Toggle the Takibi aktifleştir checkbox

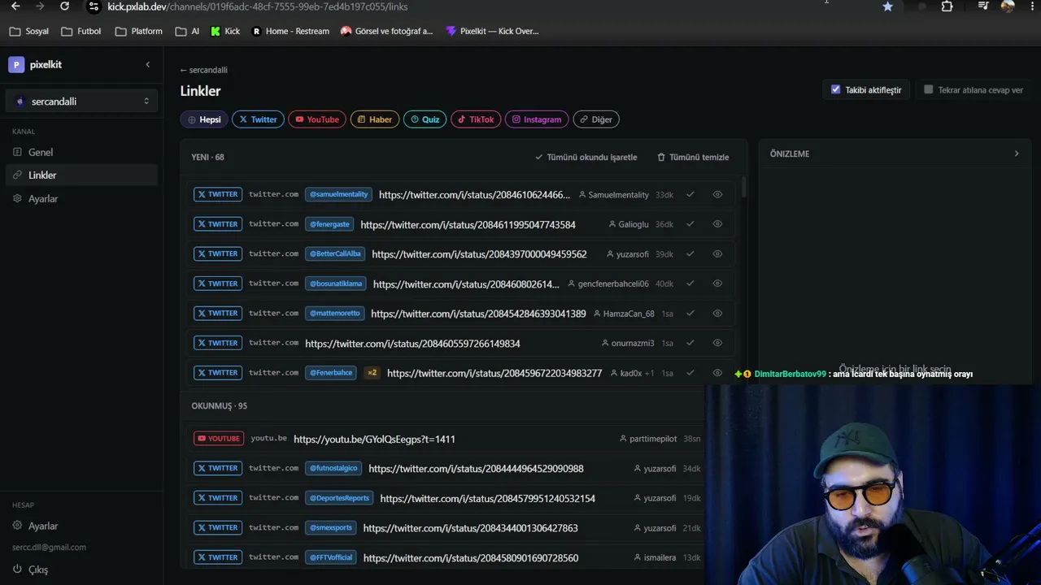click(836, 89)
